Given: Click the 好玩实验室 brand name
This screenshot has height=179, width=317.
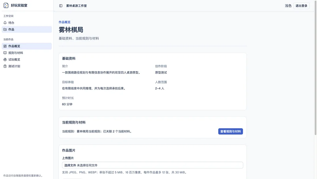Looking at the screenshot, I should coord(19,6).
